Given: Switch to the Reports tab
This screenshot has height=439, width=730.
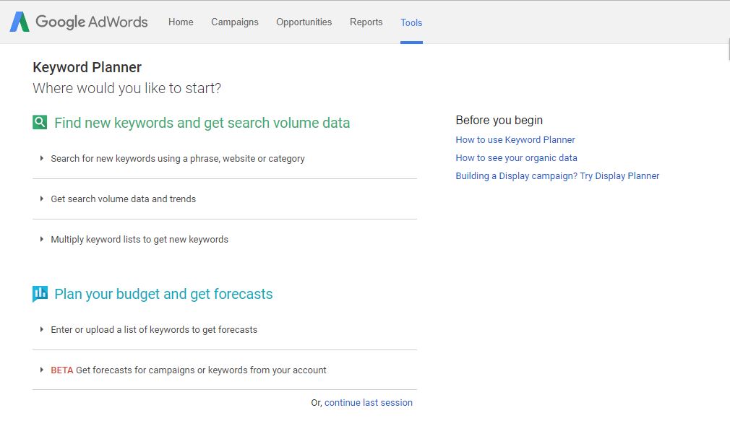Looking at the screenshot, I should (366, 22).
